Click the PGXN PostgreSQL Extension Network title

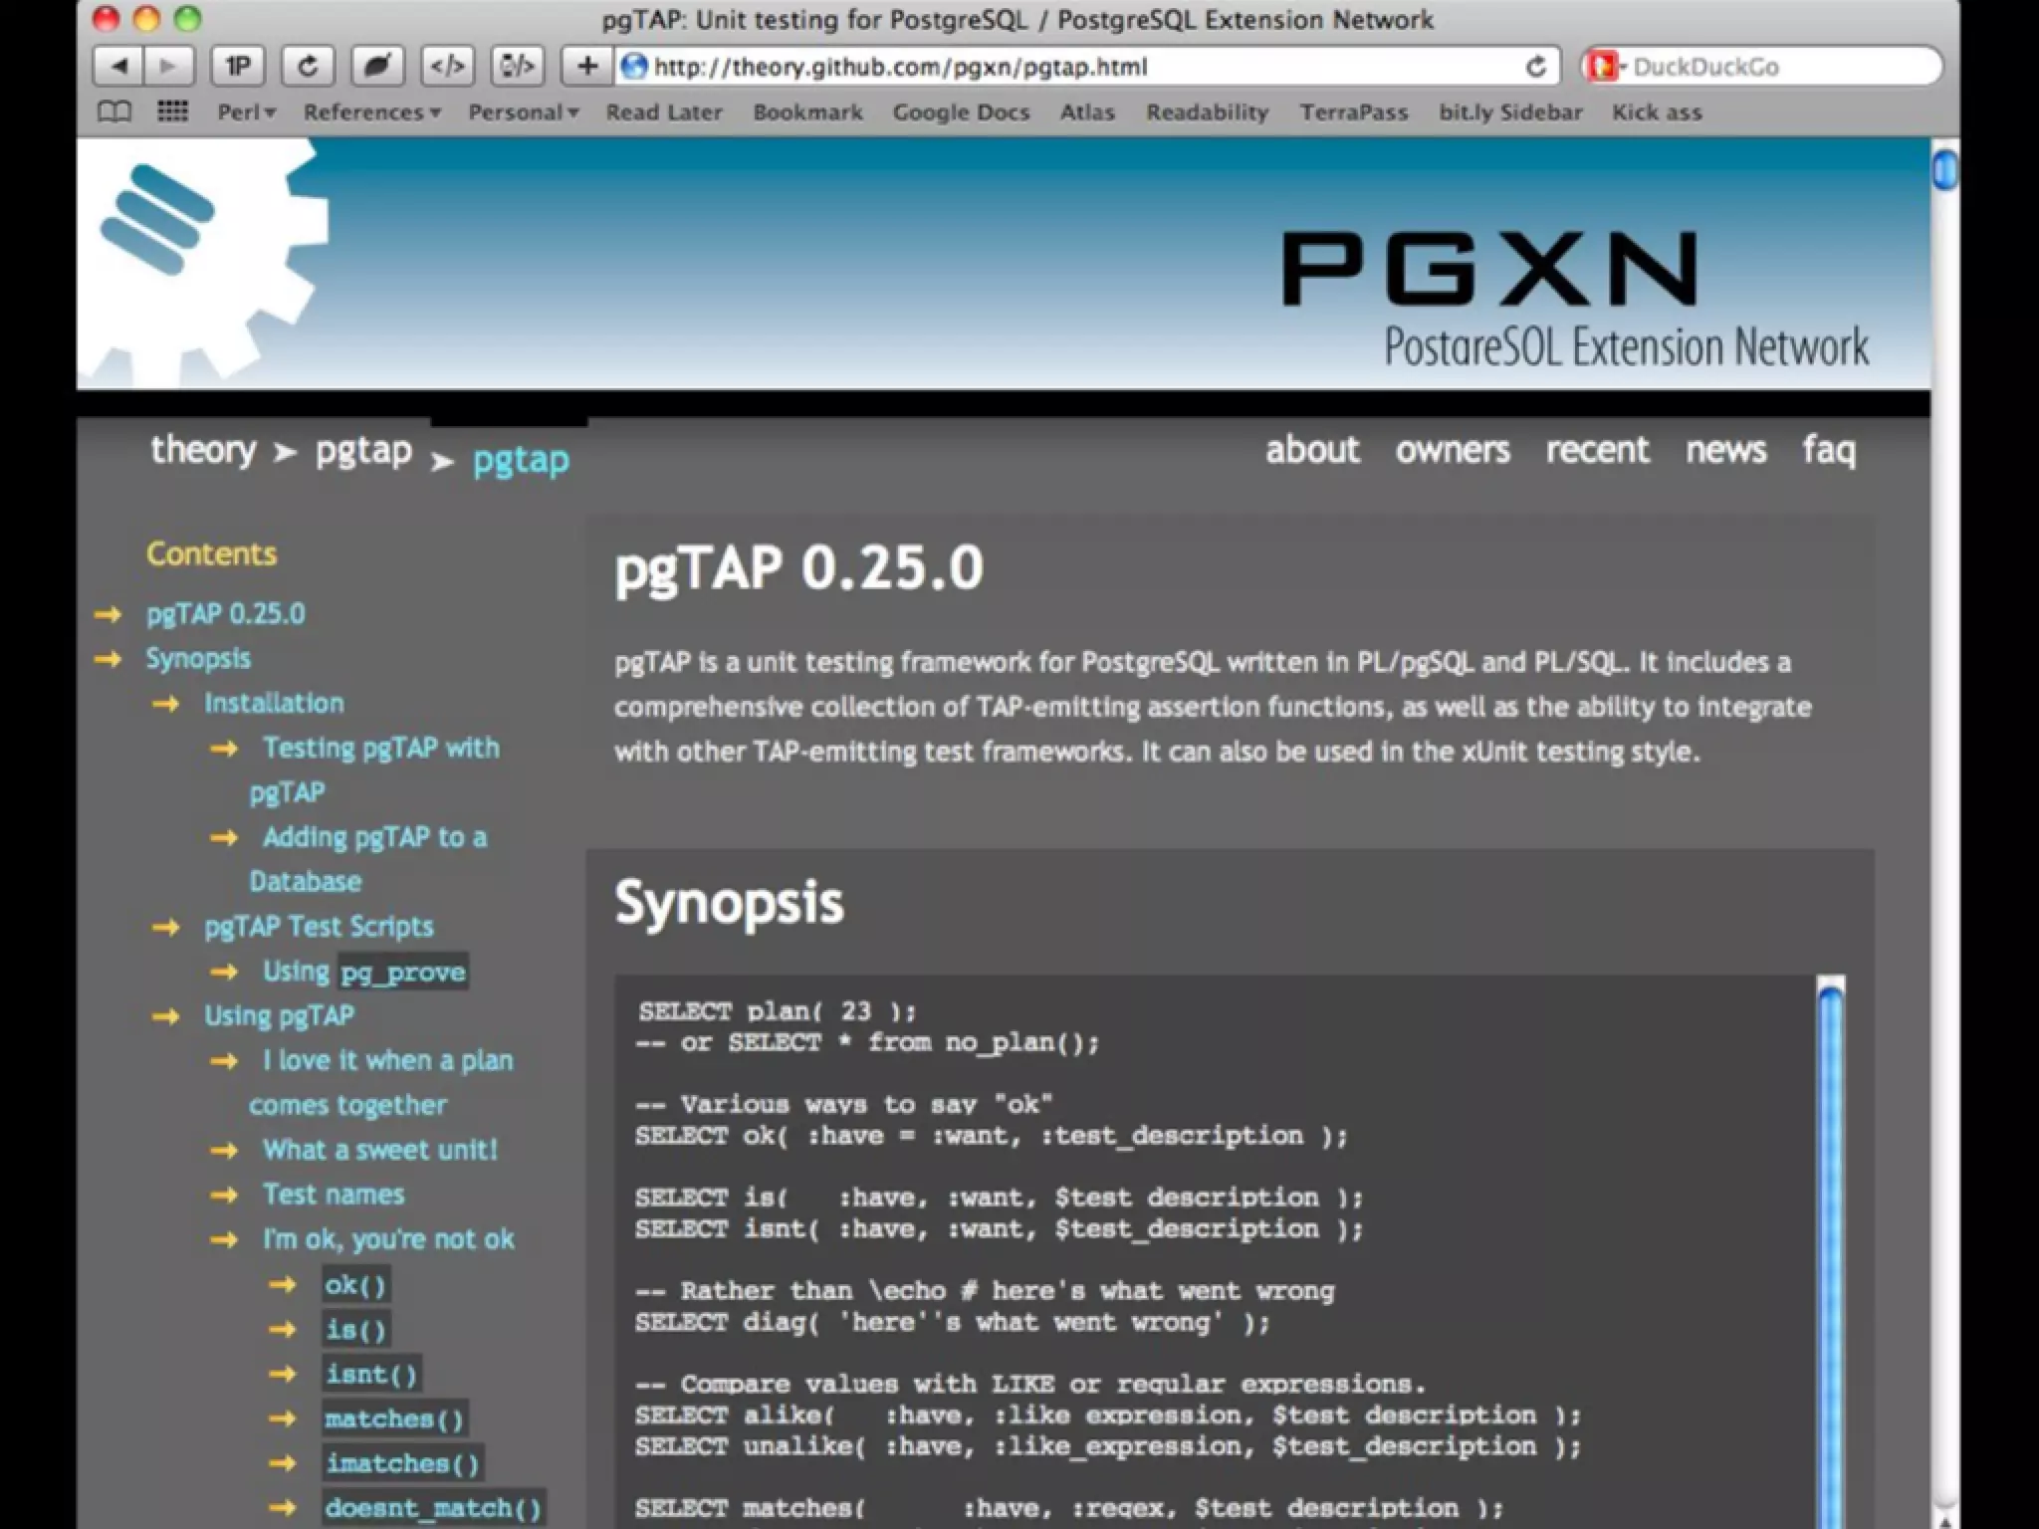coord(1575,298)
